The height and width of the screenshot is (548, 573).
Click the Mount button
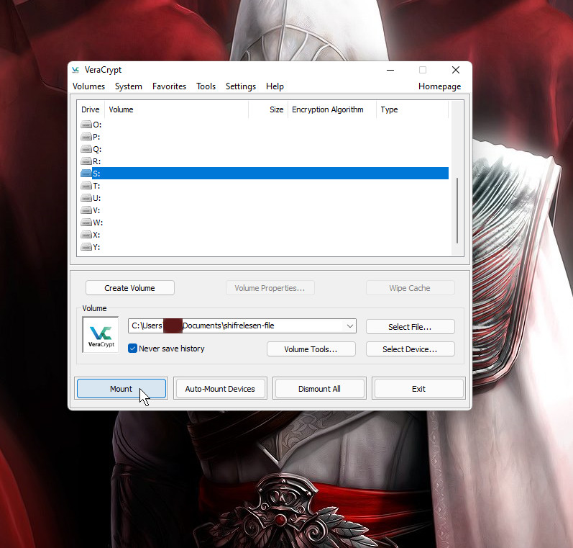[122, 388]
